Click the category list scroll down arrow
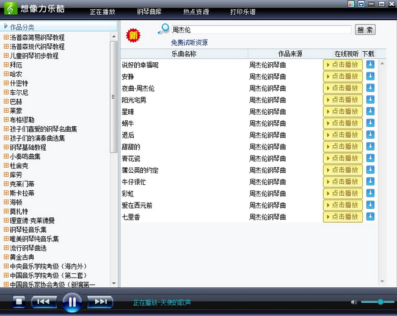 click(114, 284)
